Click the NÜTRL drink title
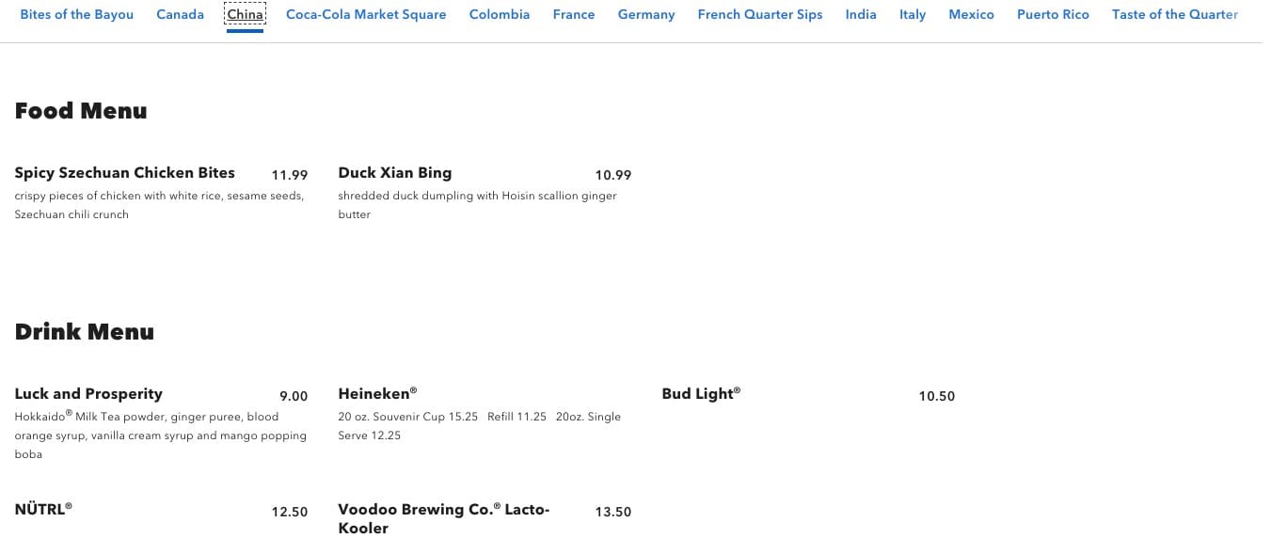The width and height of the screenshot is (1271, 554). [43, 510]
